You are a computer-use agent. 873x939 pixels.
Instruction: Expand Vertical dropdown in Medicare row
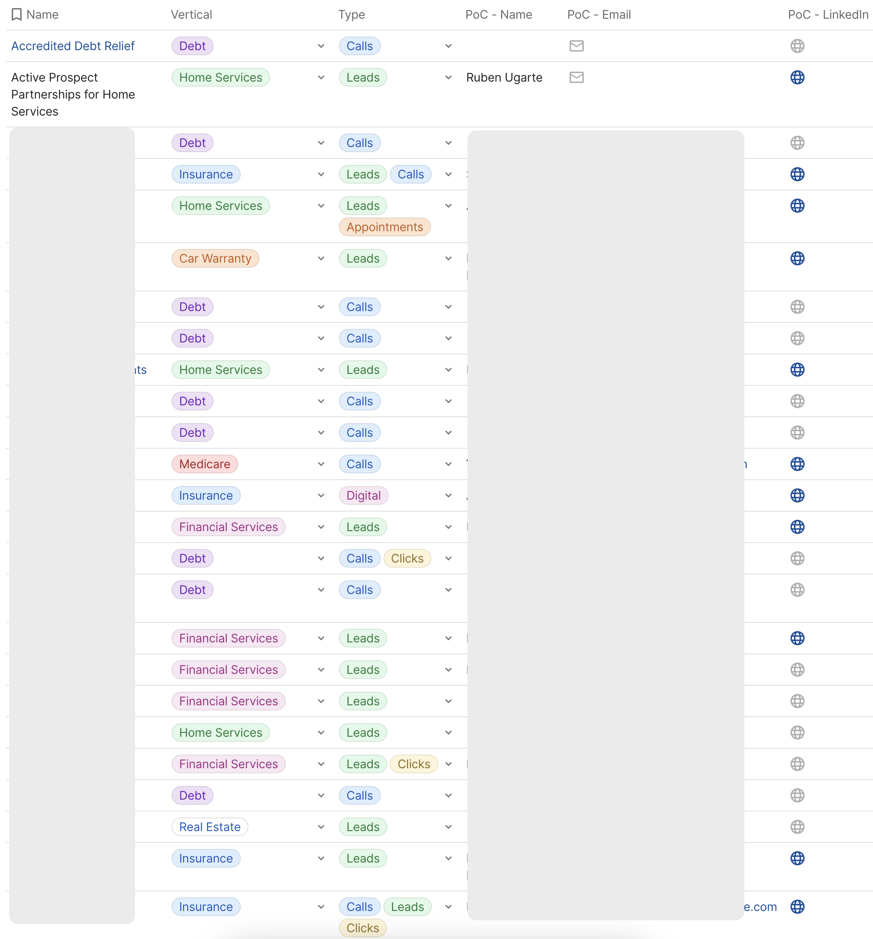[321, 464]
